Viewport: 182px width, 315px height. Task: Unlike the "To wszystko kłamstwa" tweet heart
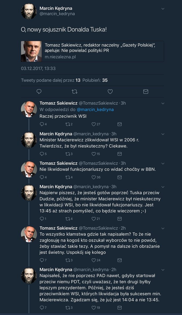[94, 260]
